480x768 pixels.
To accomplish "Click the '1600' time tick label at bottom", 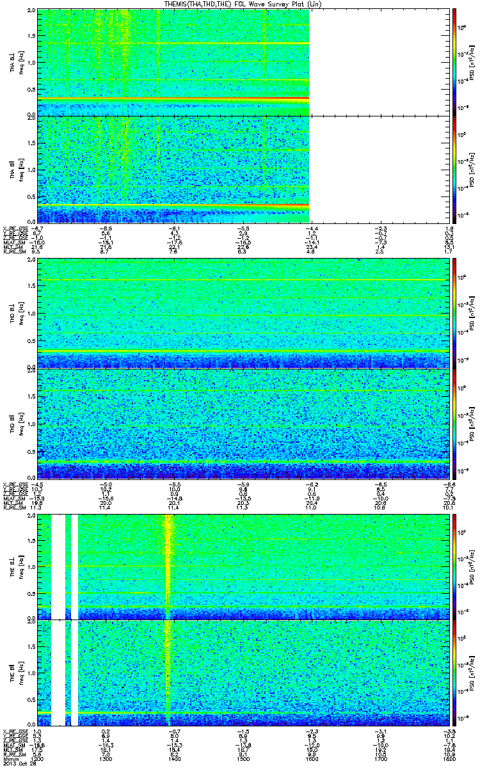I will click(x=311, y=758).
